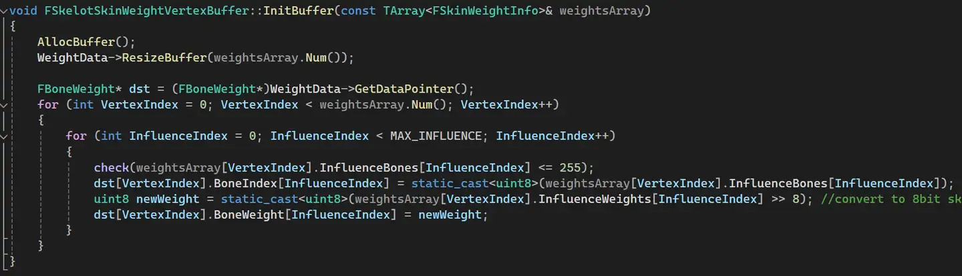This screenshot has height=276, width=962.
Task: Click the newWeight variable declaration
Action: coord(168,199)
